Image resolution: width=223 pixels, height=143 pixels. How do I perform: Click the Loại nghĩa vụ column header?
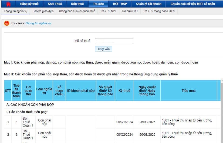44,91
